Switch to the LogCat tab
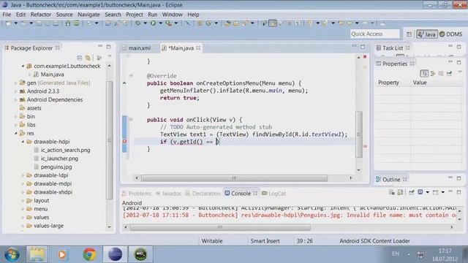Screen dimensions: 468x263 point(274,194)
